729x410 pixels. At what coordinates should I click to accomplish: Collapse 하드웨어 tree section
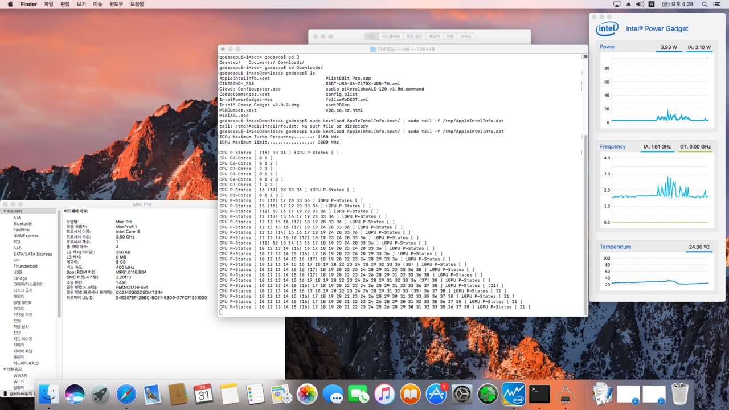5,211
